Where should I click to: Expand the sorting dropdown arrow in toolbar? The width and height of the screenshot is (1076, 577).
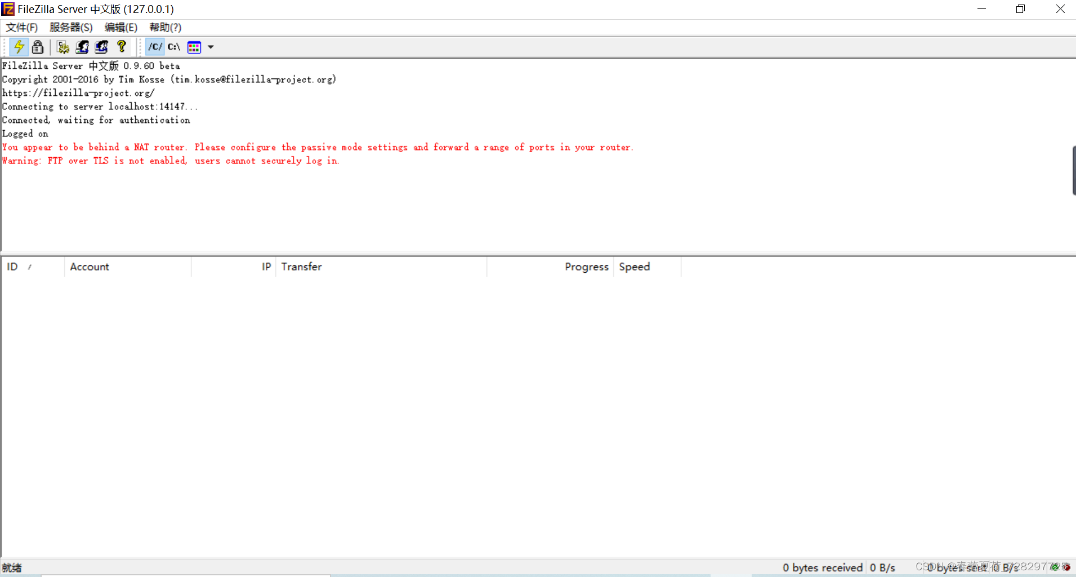211,47
